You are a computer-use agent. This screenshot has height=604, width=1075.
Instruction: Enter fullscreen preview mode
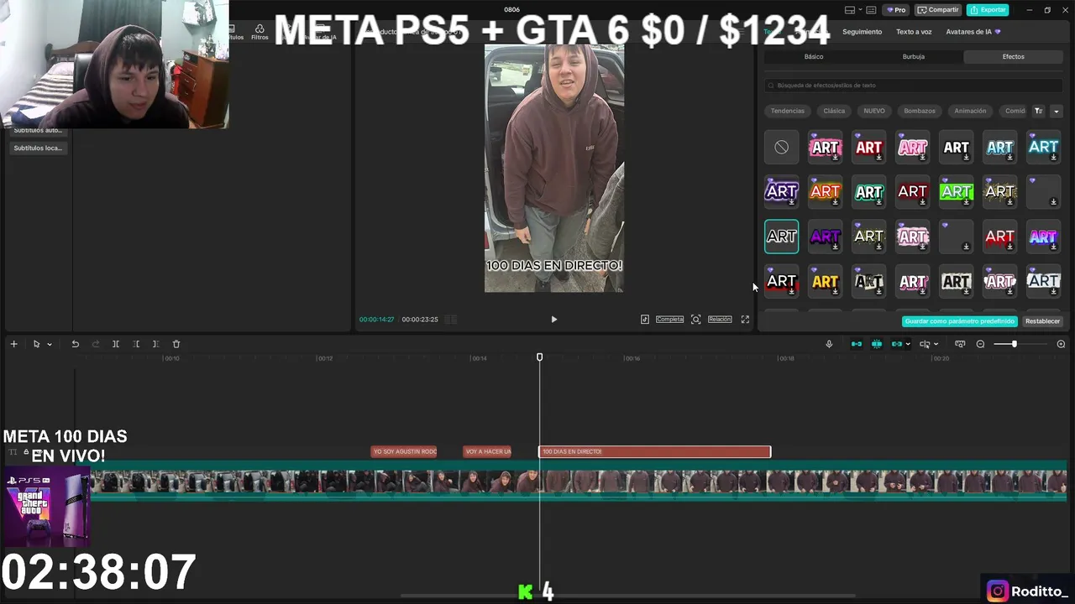[745, 320]
